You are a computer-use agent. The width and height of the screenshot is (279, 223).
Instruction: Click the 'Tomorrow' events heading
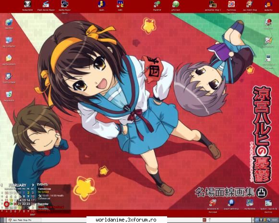click(44, 188)
